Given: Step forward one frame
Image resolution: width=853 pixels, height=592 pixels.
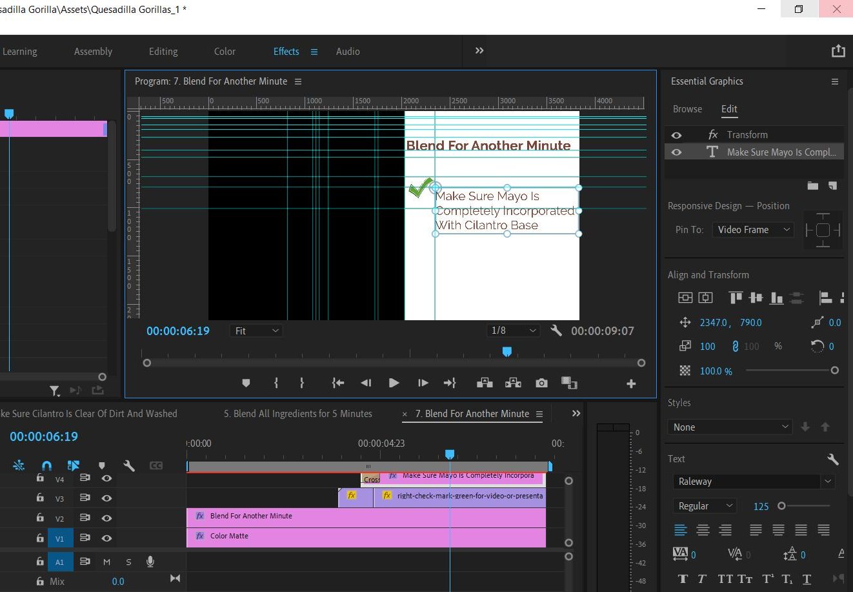Looking at the screenshot, I should (423, 383).
